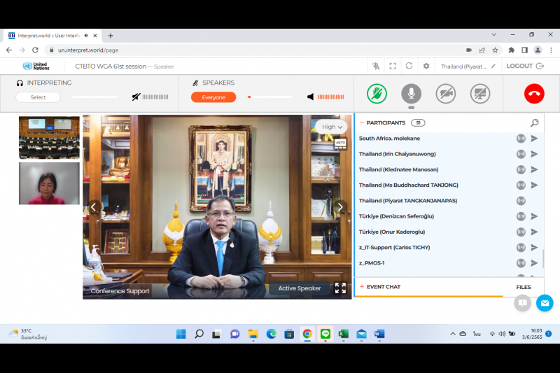
Task: Switch to the Files tab
Action: (523, 287)
